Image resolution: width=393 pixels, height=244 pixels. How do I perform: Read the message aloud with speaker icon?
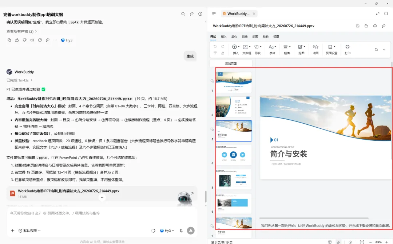(x=32, y=40)
